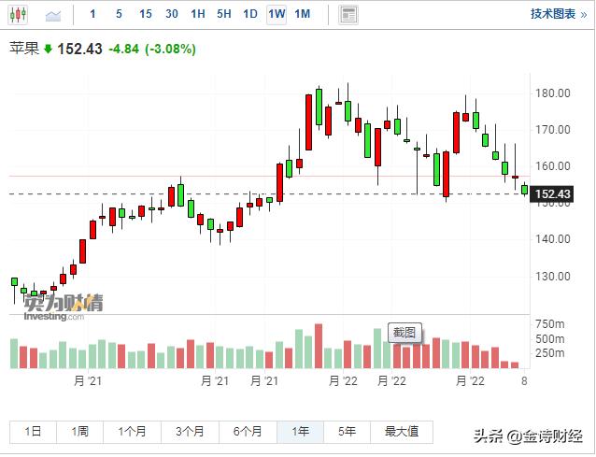Set interval to 15 minutes
This screenshot has height=457, width=596.
point(145,14)
